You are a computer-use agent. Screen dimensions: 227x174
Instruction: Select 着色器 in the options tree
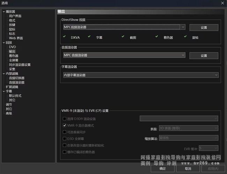click(x=14, y=56)
